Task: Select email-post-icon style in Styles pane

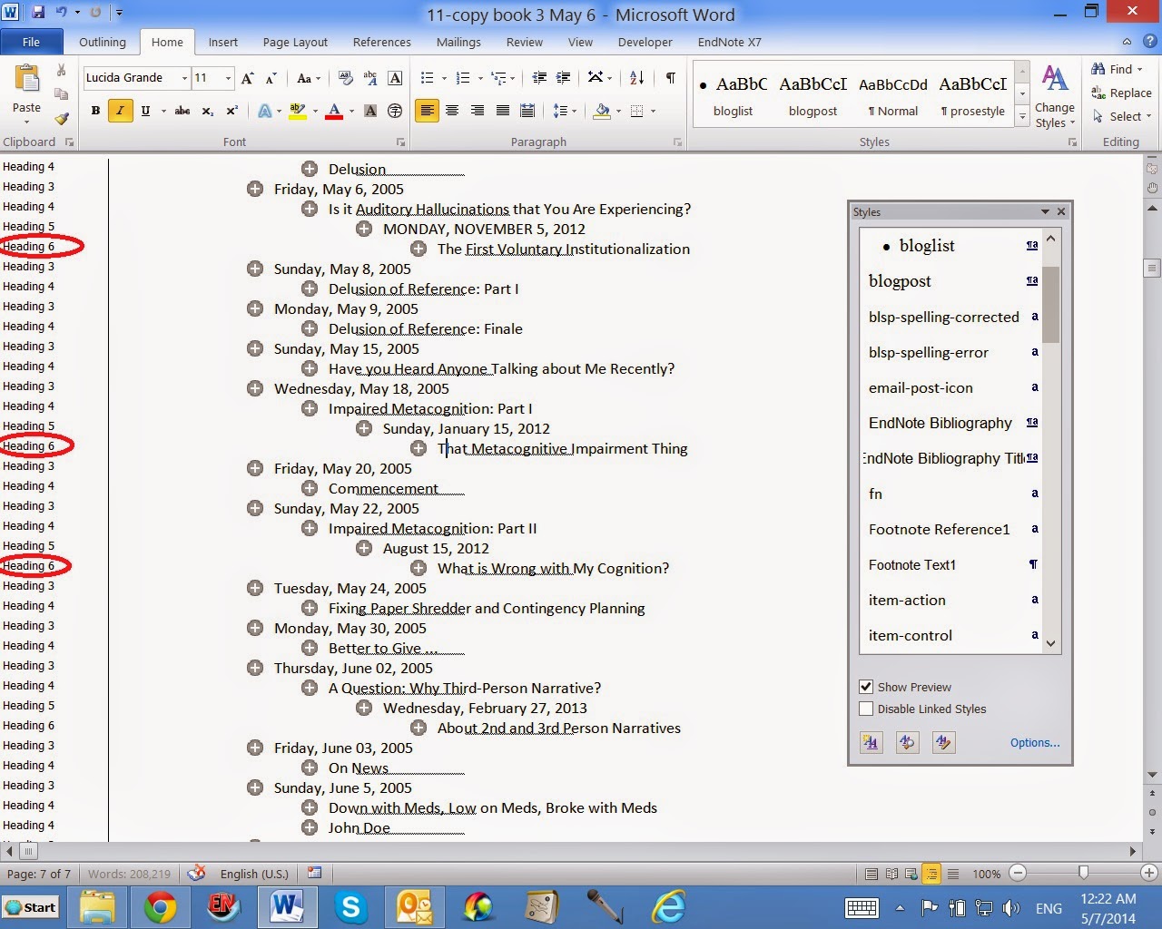Action: [950, 387]
